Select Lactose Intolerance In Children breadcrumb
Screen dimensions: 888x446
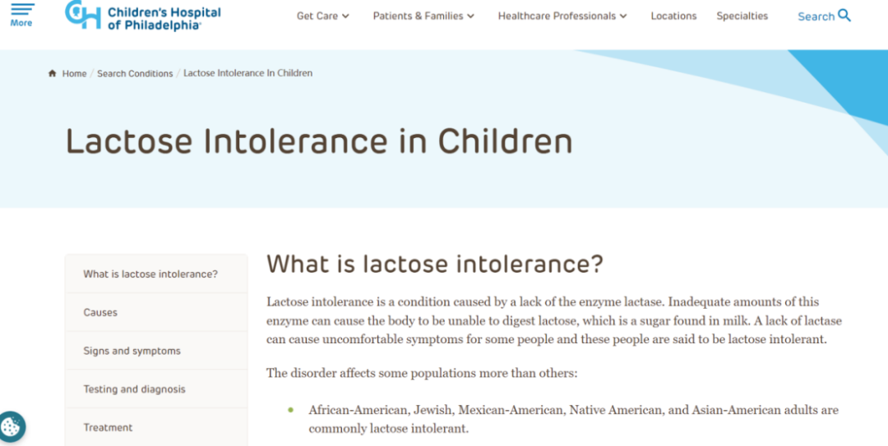point(247,73)
